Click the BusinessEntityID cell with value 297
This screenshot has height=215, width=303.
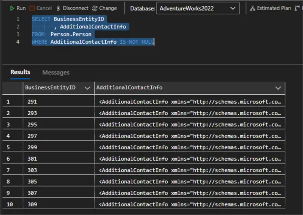(58, 136)
